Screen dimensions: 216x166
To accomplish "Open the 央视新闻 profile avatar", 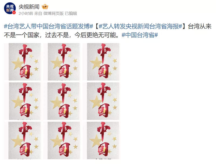I will coord(10,8).
